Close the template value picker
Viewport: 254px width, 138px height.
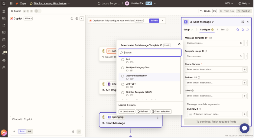179,44
